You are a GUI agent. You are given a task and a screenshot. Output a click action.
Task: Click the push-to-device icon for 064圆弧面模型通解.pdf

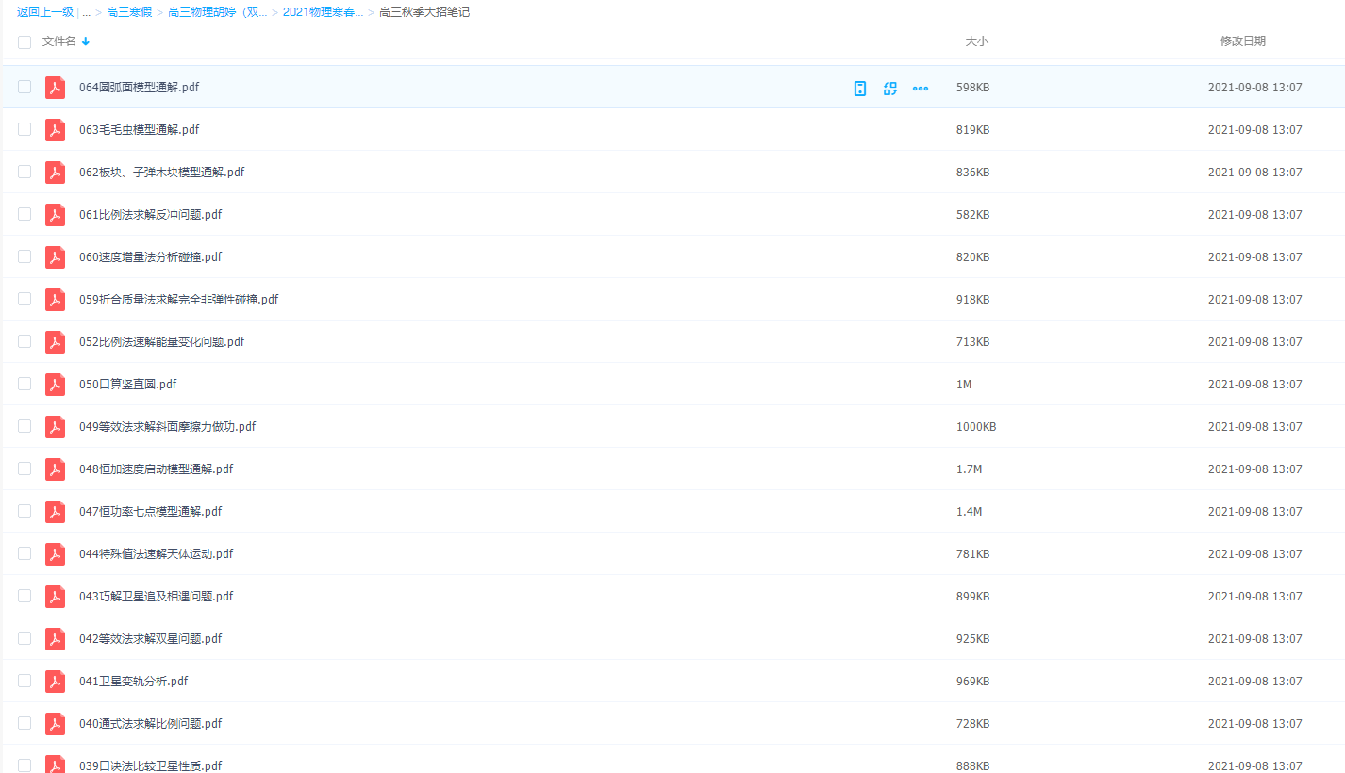pyautogui.click(x=859, y=89)
